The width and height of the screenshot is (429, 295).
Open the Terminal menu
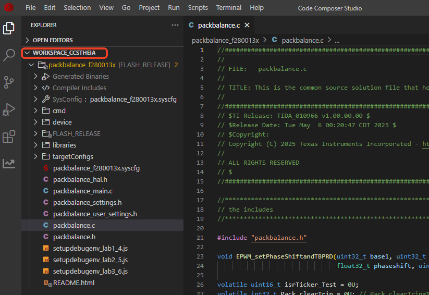click(x=229, y=8)
